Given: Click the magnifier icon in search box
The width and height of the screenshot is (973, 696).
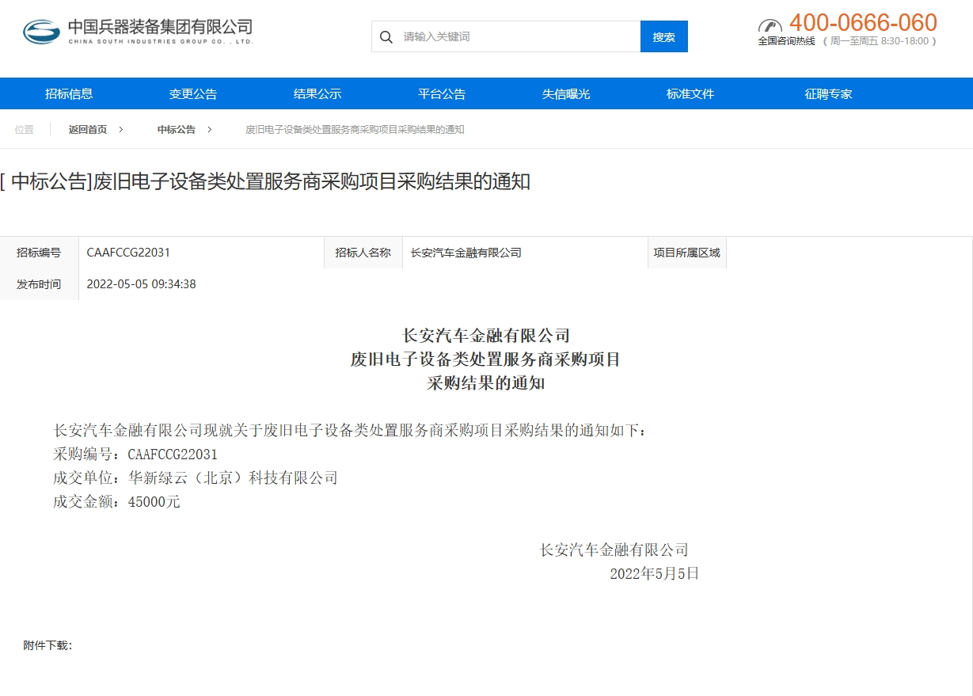Looking at the screenshot, I should (x=386, y=37).
